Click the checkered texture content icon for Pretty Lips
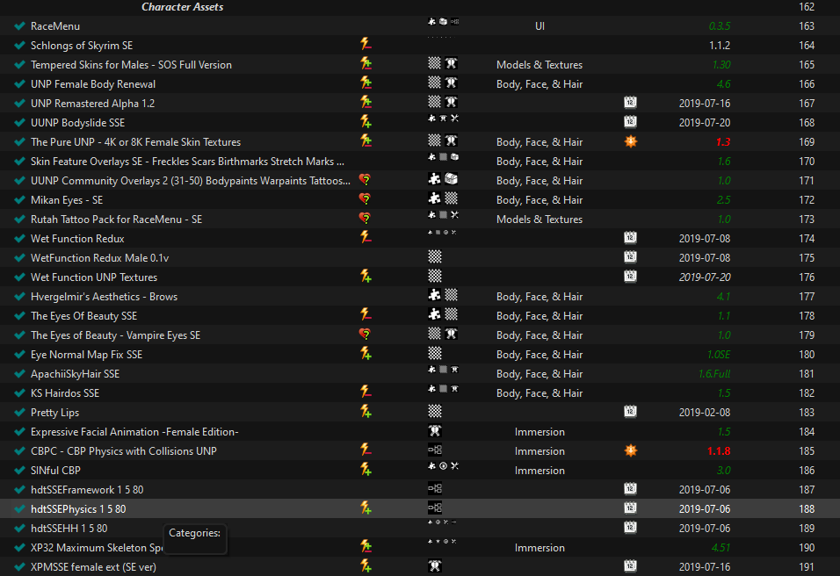Image resolution: width=840 pixels, height=576 pixels. [435, 412]
